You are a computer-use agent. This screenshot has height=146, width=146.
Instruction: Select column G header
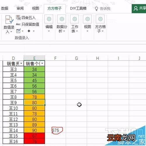(76, 58)
